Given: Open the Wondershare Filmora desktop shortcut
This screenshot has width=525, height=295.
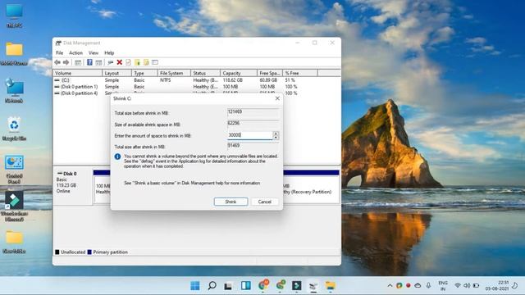Looking at the screenshot, I should pos(14,206).
